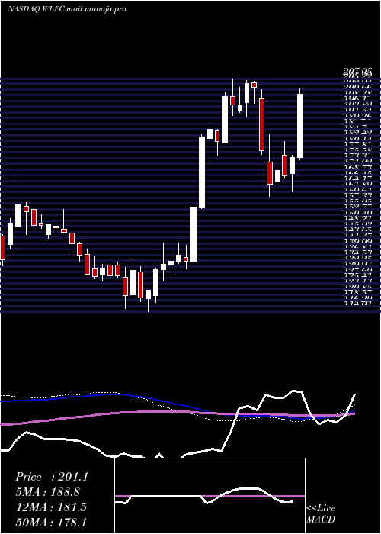Click the Price : 201.1 readout
This screenshot has height=534, width=381.
coord(52,477)
